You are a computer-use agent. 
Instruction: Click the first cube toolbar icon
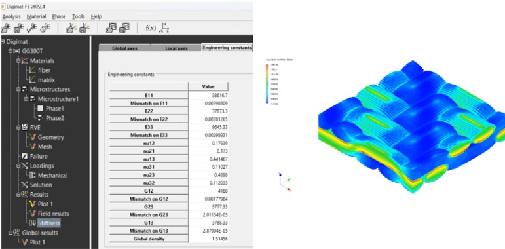[x=111, y=28]
